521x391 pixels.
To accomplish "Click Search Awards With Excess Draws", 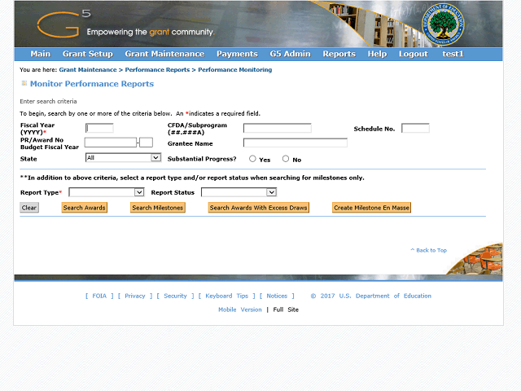I will (x=259, y=208).
